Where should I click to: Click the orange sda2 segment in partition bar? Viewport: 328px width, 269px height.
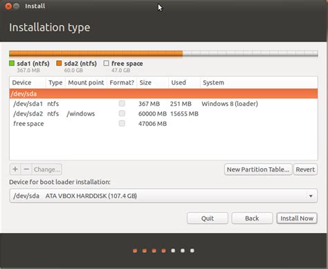96,54
